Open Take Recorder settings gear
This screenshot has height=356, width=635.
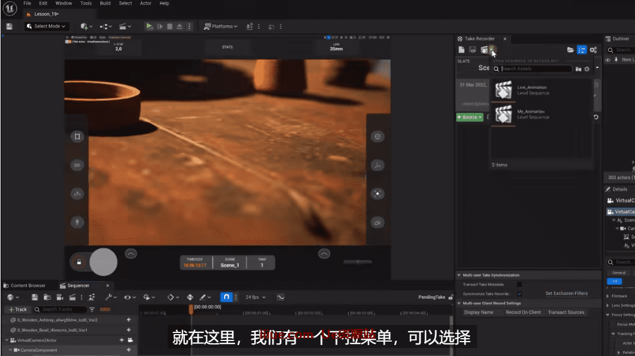click(593, 50)
